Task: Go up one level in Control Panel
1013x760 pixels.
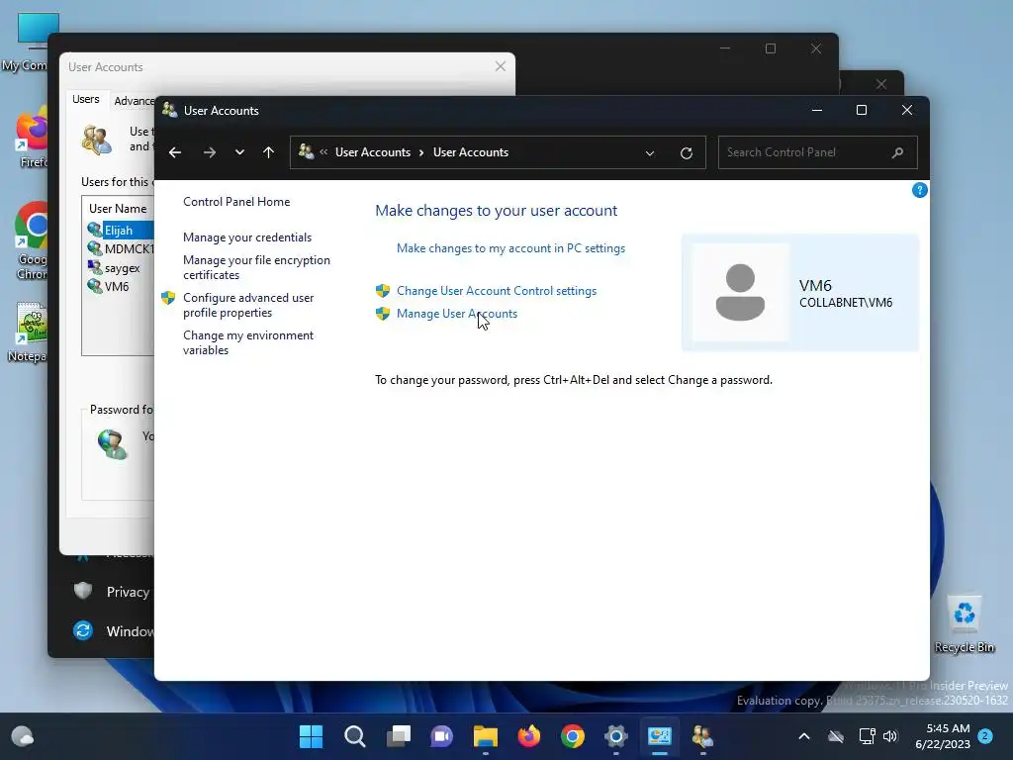Action: 269,152
